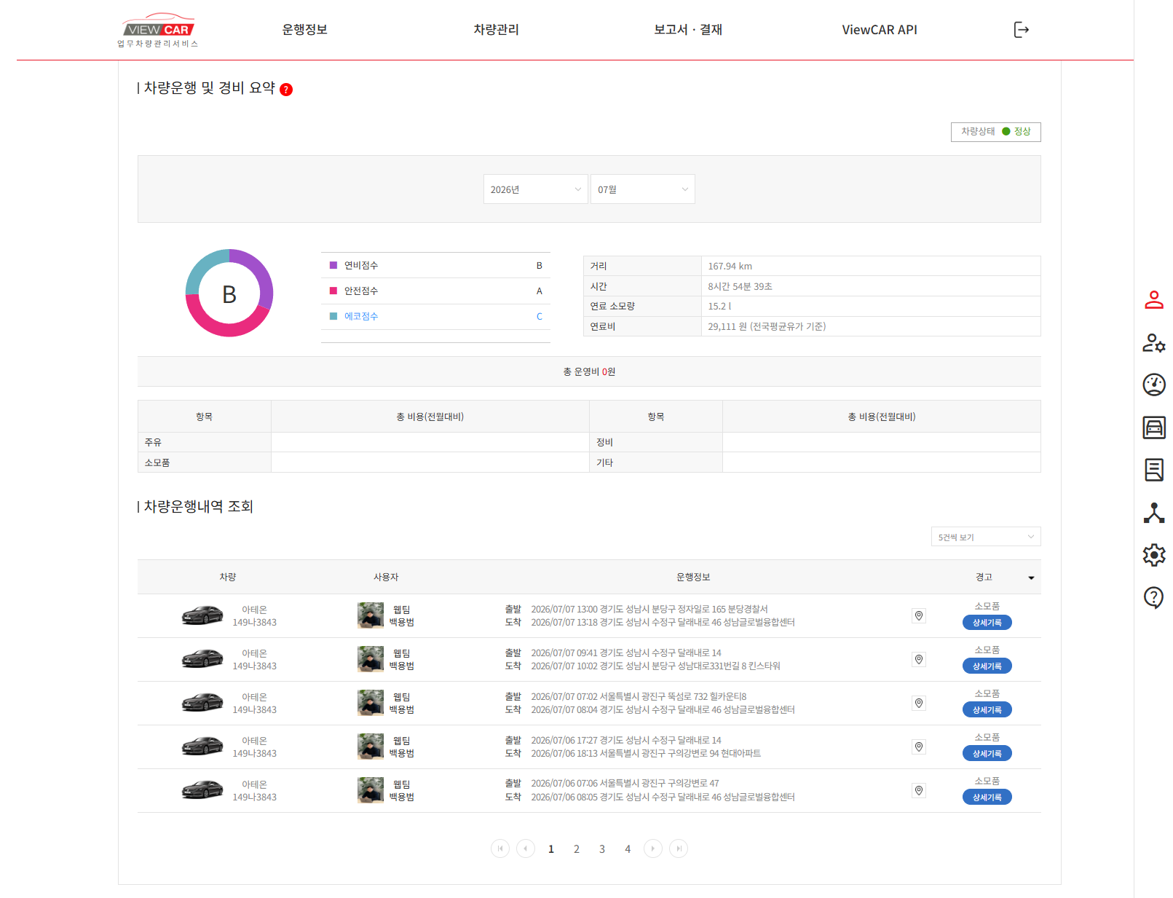Click the 연비점수 score label

click(x=361, y=266)
